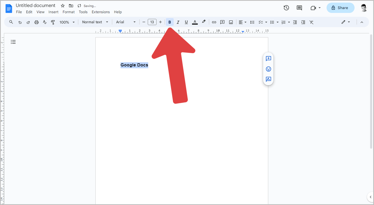This screenshot has width=374, height=205.
Task: Run spelling and grammar check
Action: (45, 22)
